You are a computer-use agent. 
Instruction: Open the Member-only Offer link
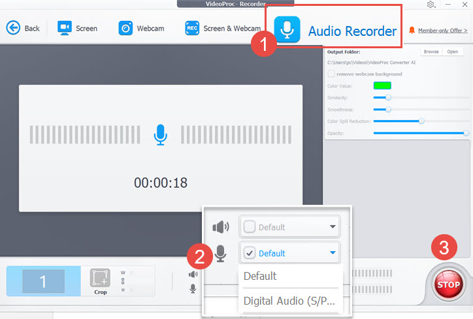pyautogui.click(x=442, y=31)
